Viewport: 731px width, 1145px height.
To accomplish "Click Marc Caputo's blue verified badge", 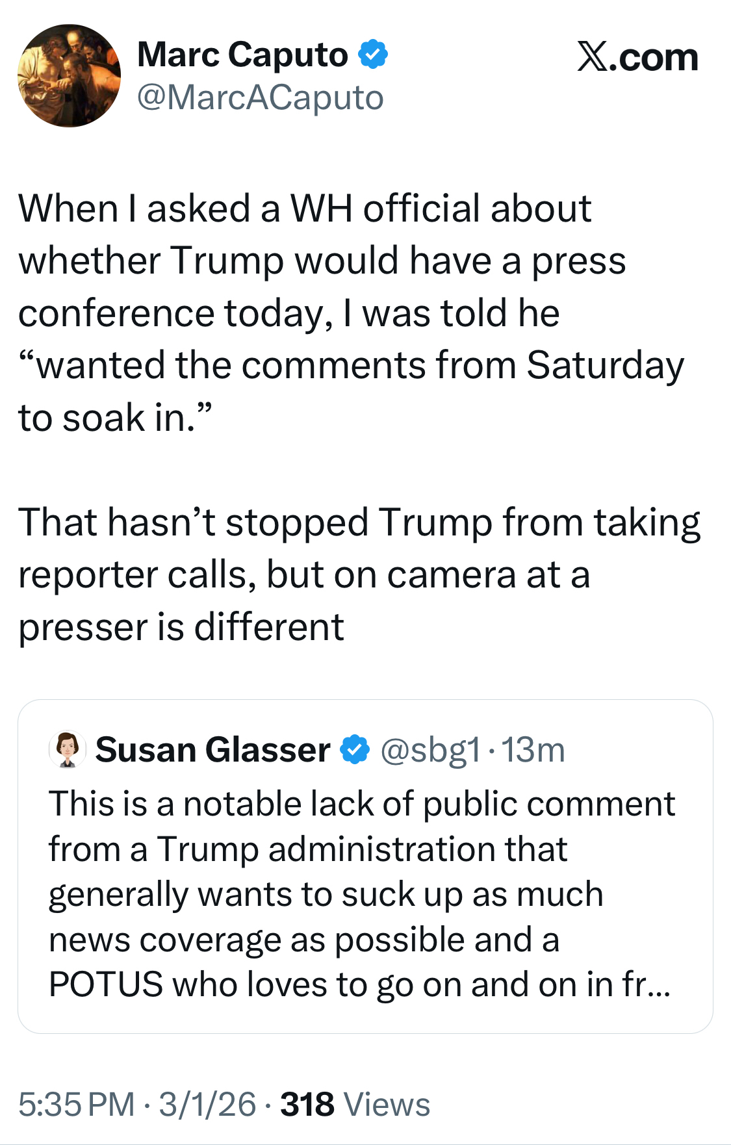I will [373, 55].
